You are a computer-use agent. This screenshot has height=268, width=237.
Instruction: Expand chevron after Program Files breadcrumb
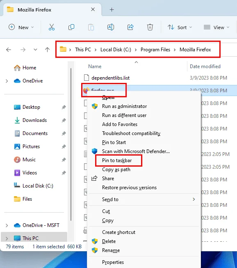pos(175,50)
